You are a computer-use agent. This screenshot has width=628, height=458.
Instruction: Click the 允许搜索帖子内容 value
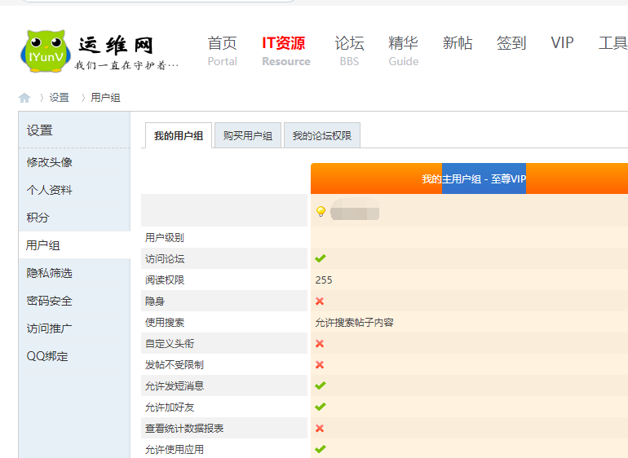(355, 322)
